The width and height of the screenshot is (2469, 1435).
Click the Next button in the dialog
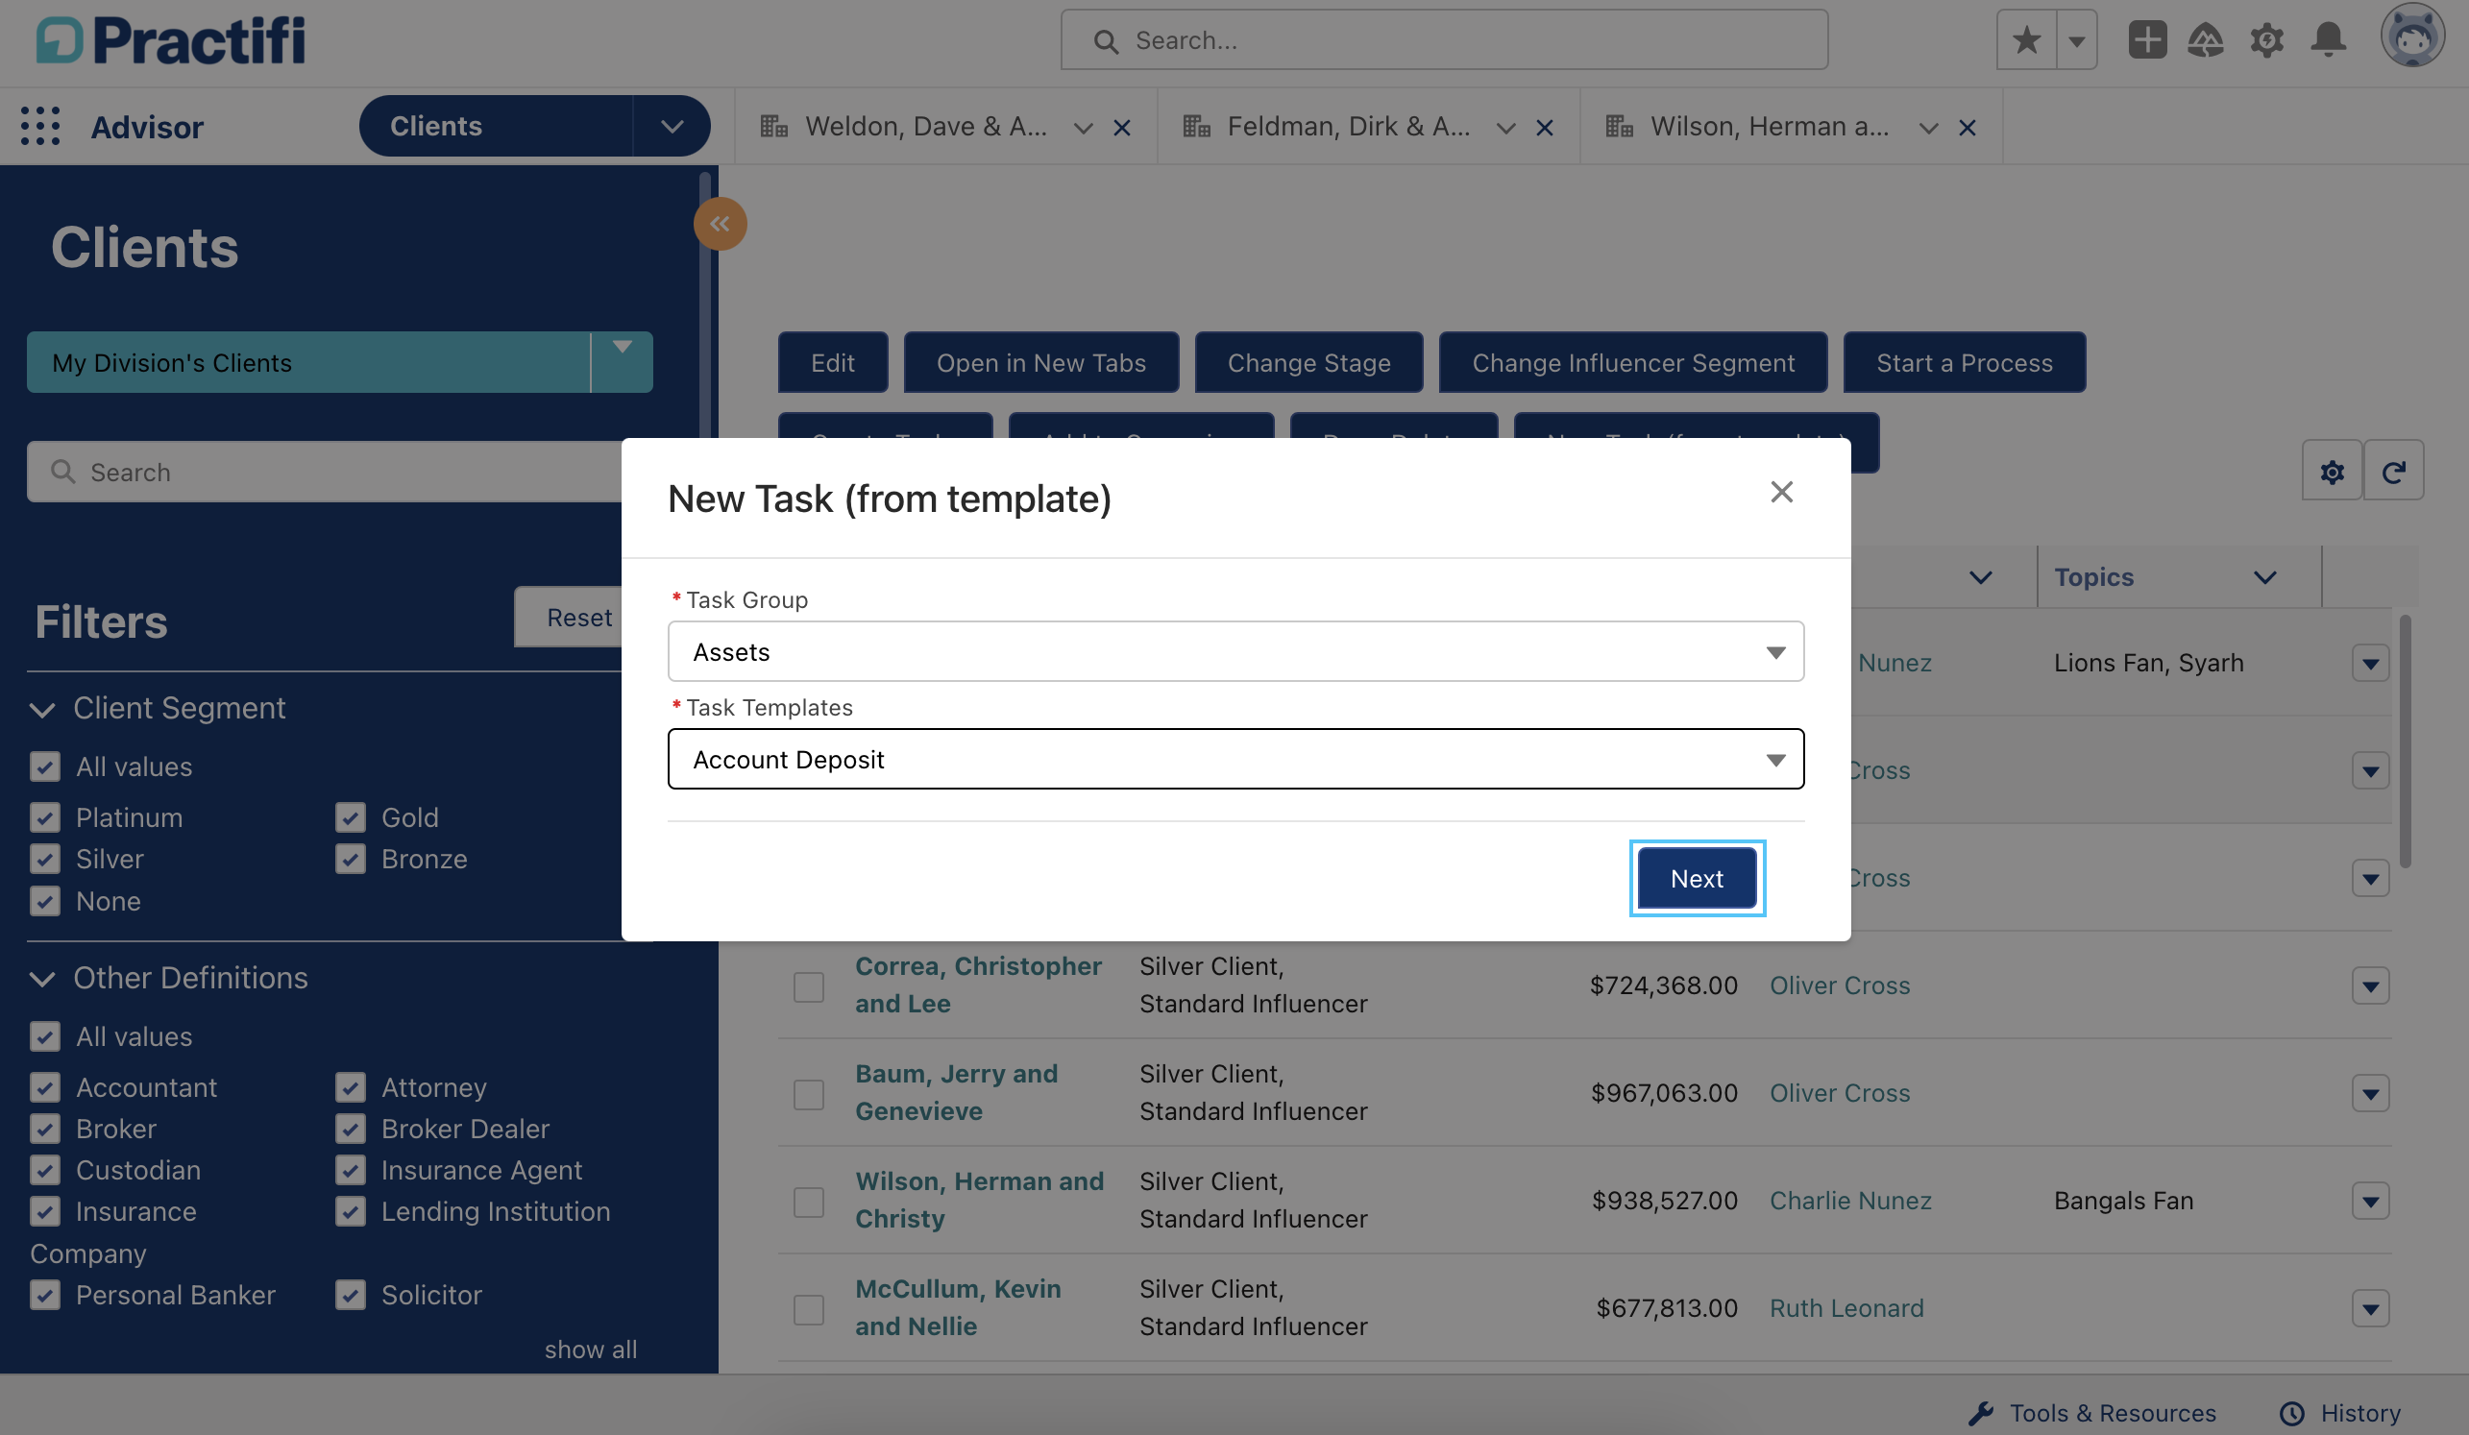click(x=1696, y=878)
